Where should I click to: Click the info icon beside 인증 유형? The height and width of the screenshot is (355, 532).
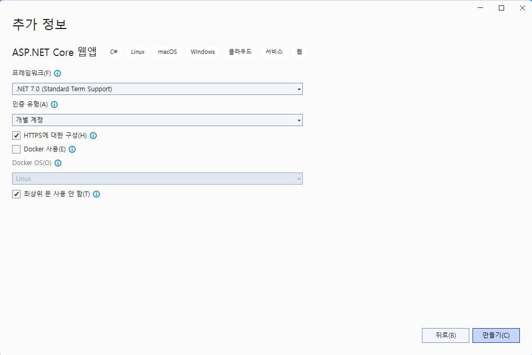click(54, 104)
